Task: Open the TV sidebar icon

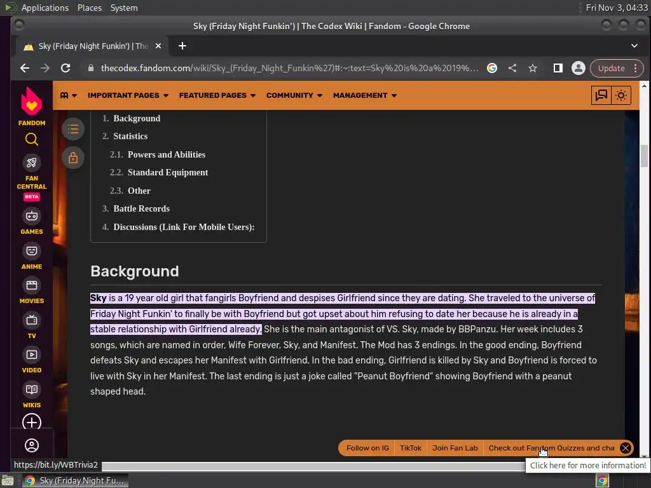Action: tap(32, 320)
